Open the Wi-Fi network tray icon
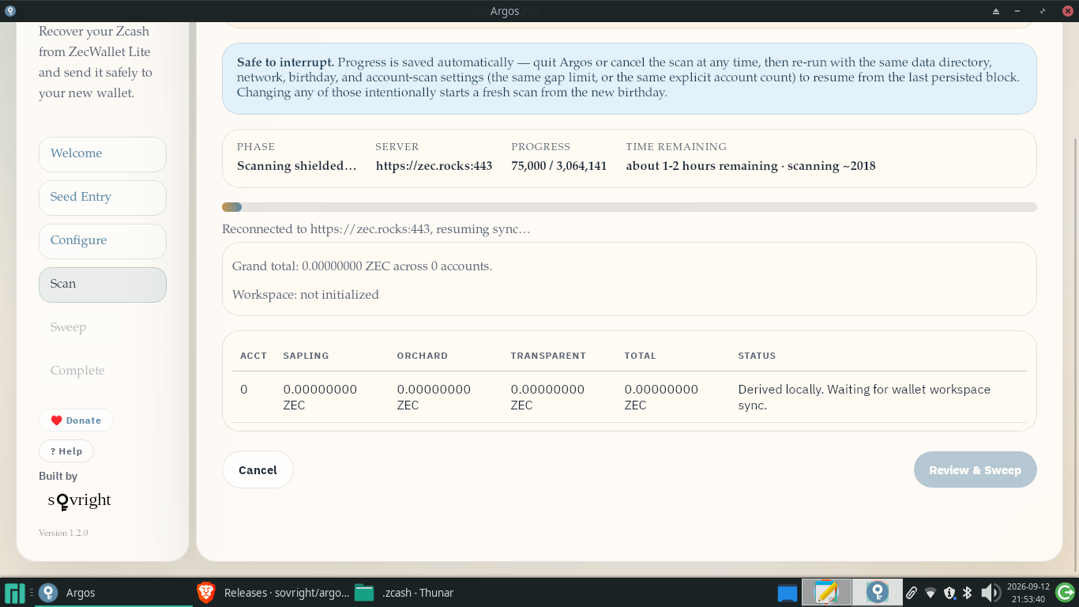The image size is (1079, 607). point(930,593)
